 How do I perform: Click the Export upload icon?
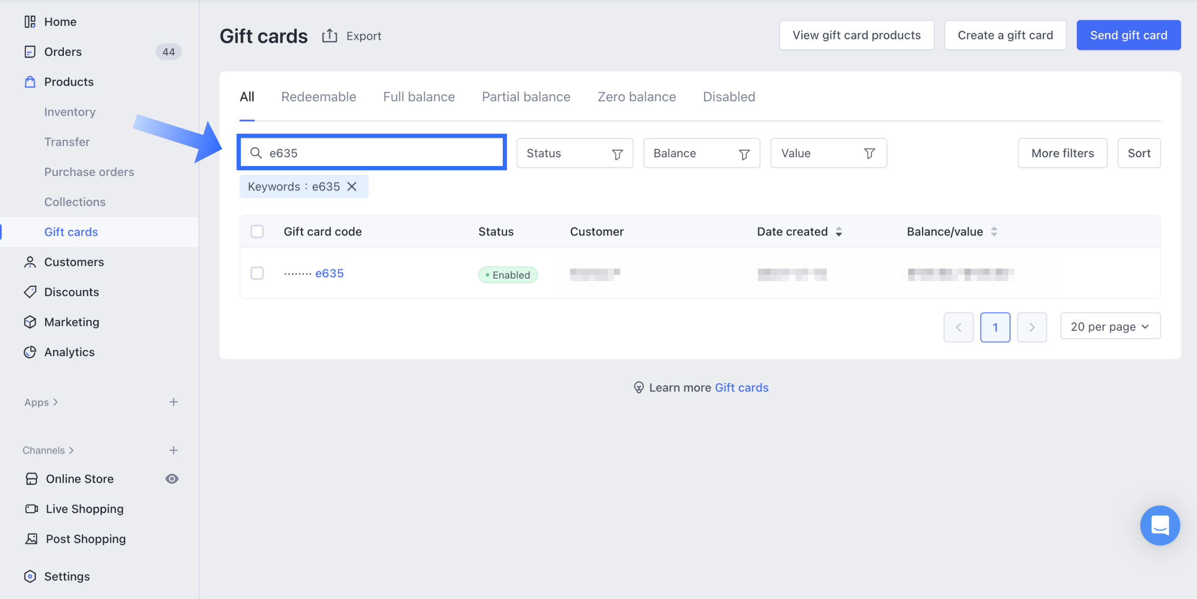pyautogui.click(x=330, y=36)
